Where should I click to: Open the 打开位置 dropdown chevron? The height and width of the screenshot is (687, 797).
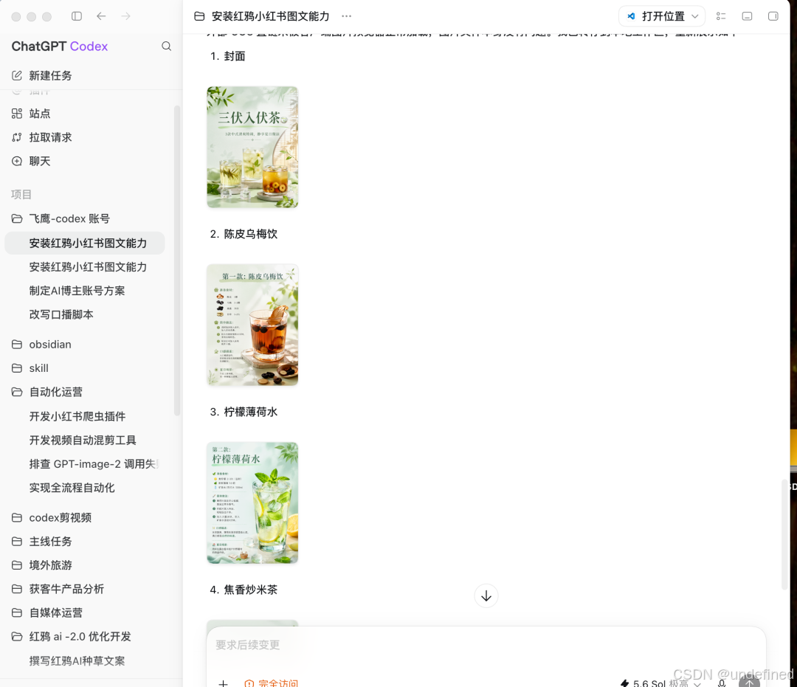click(x=695, y=16)
